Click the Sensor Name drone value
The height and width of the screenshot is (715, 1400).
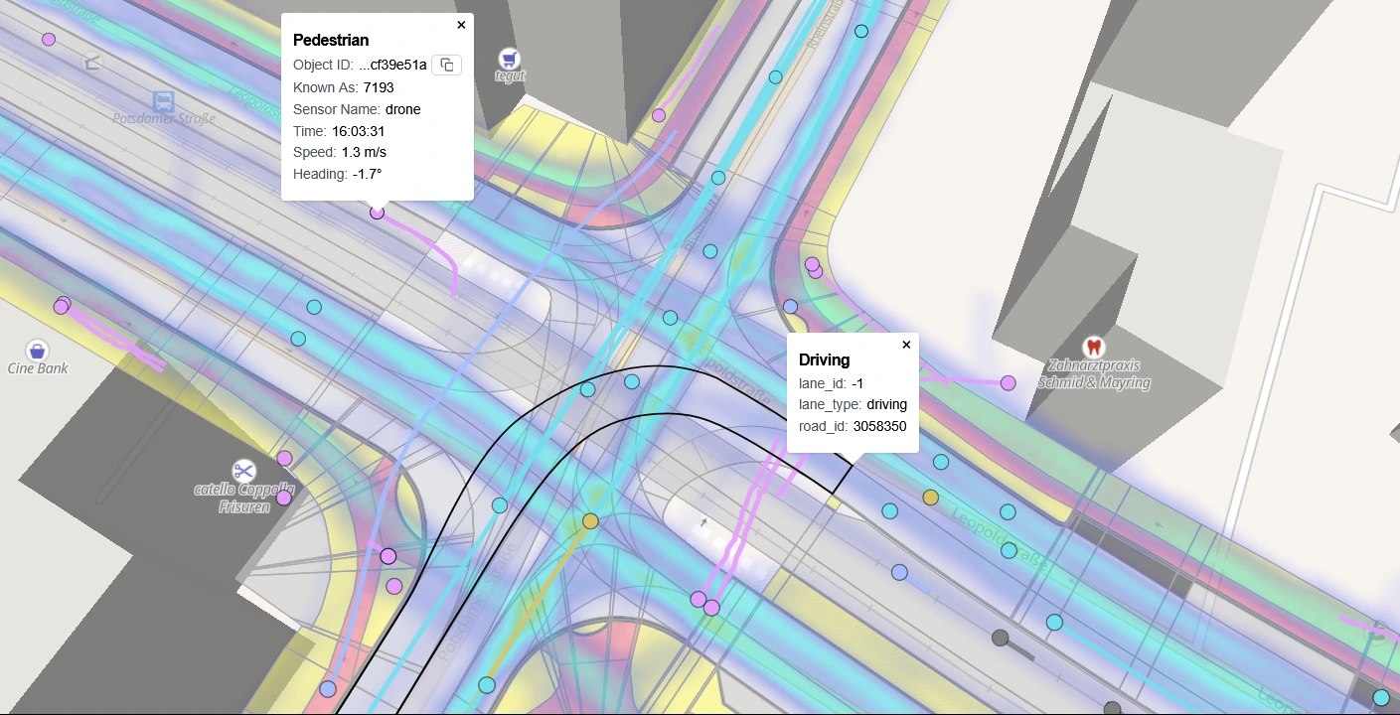pos(402,109)
